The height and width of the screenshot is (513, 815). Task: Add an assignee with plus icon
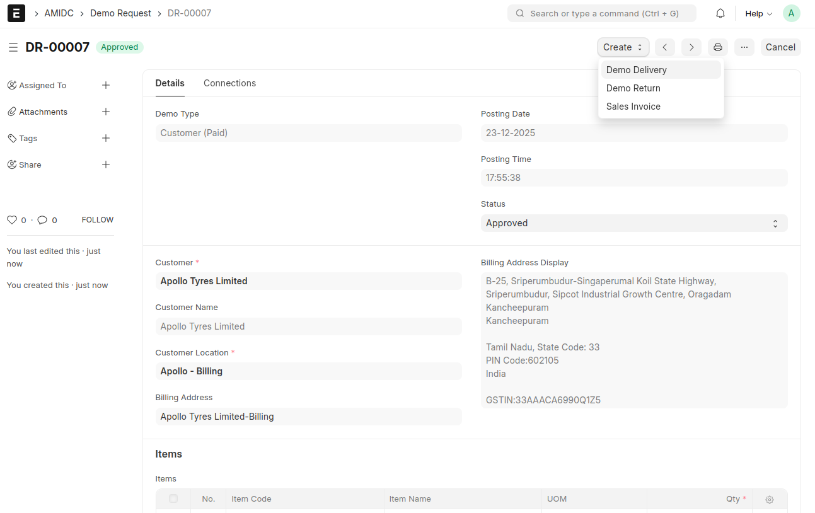(x=106, y=85)
